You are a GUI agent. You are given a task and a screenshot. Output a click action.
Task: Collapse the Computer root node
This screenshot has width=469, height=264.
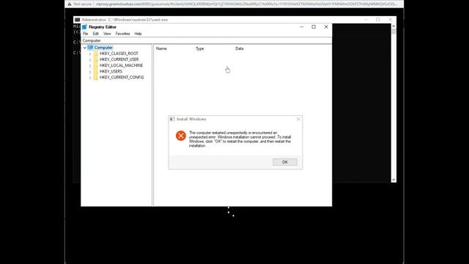point(85,48)
